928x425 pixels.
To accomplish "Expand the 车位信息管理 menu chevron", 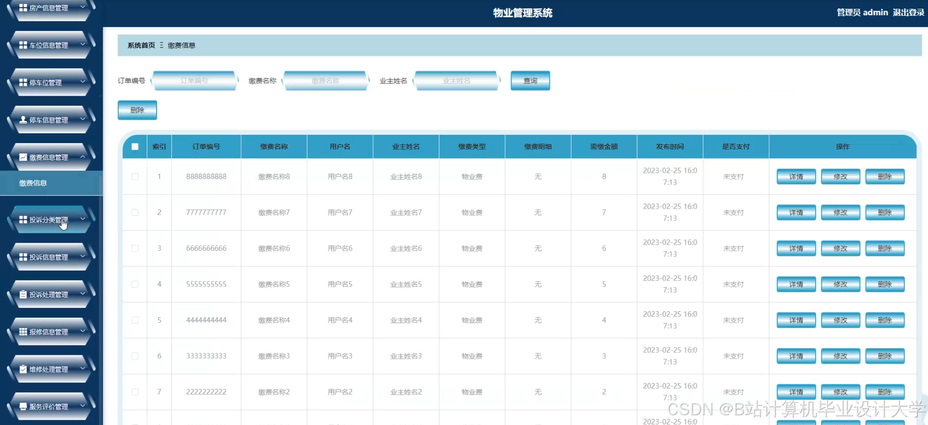I will [x=82, y=45].
